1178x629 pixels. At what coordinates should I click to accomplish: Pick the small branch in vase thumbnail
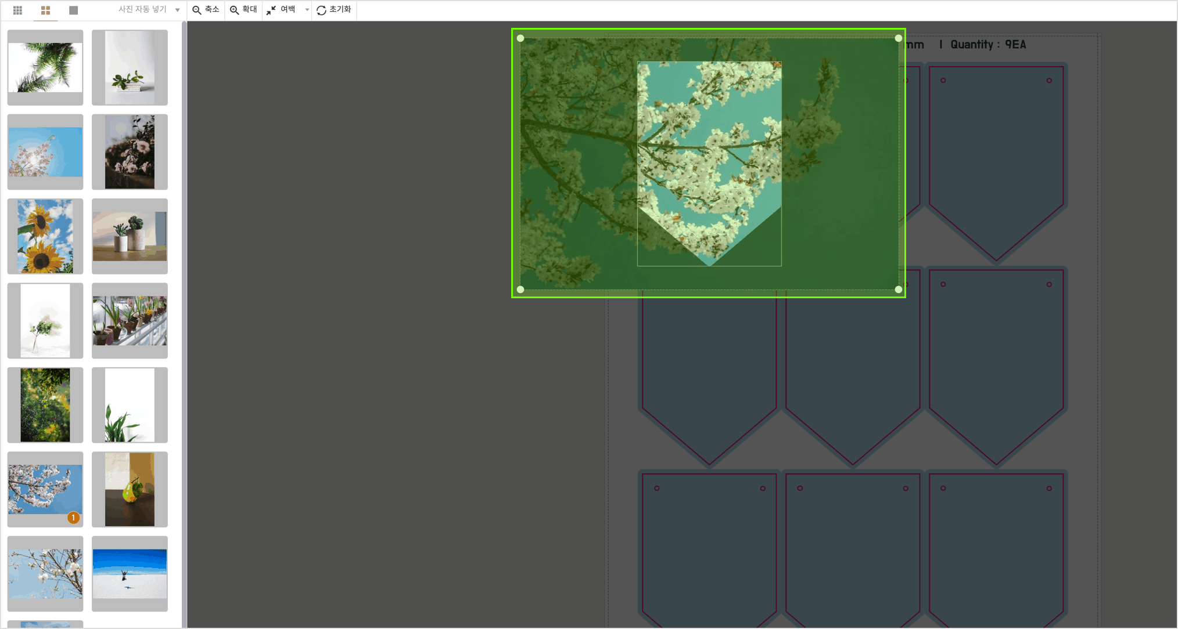click(x=45, y=321)
